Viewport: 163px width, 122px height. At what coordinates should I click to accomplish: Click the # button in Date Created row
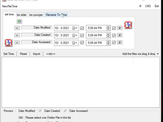click(120, 35)
